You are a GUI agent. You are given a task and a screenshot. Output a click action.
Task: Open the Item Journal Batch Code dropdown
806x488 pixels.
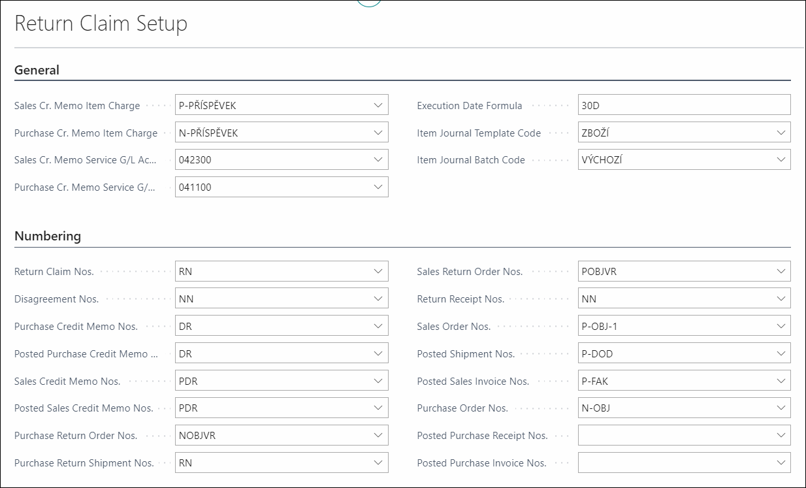[x=781, y=159]
